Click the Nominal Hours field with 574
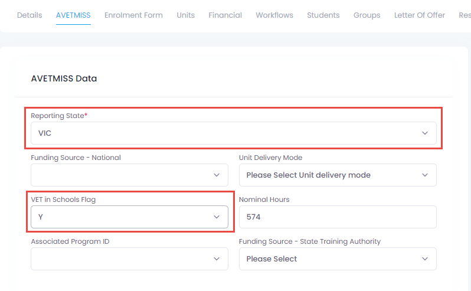 338,217
